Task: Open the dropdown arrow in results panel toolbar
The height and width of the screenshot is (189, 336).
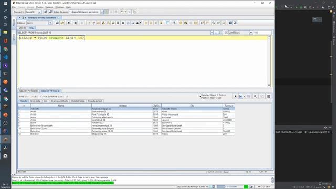Action: click(244, 96)
